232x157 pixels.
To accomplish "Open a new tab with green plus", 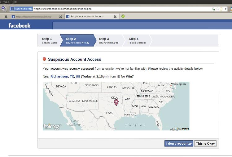I will pyautogui.click(x=123, y=16).
